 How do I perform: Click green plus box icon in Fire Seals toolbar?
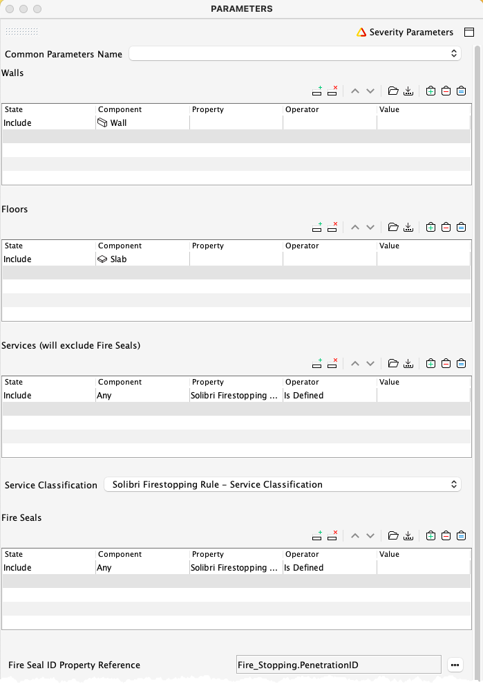430,535
